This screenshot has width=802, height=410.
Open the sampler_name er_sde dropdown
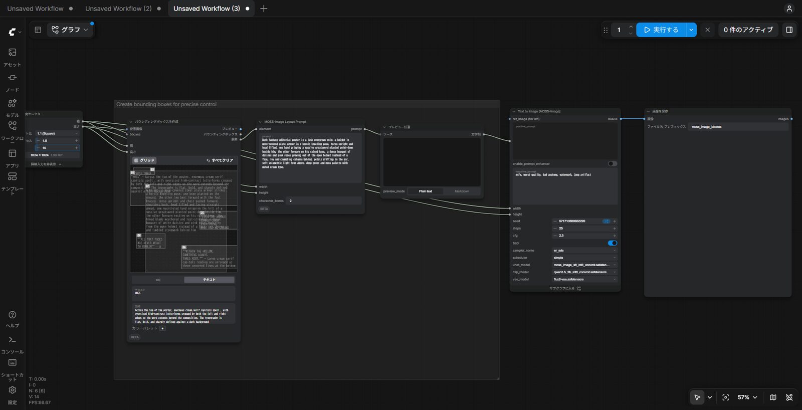[x=584, y=250]
